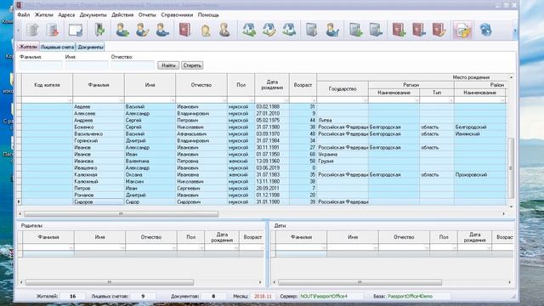Screen dimensions: 544x306
Task: Click the database connect icon in toolbar
Action: coord(32,31)
